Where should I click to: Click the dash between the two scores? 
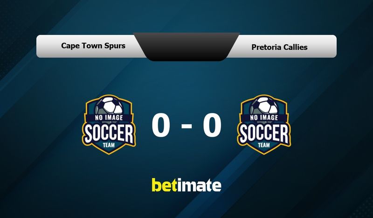186,126
